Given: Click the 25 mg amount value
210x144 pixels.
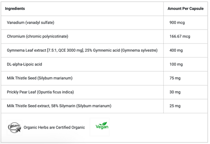Looking at the screenshot, I should tap(175, 106).
